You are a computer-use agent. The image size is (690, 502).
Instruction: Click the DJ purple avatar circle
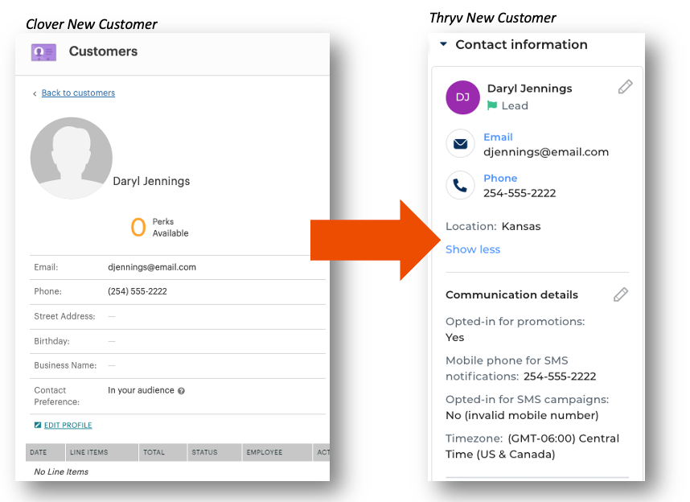coord(462,97)
